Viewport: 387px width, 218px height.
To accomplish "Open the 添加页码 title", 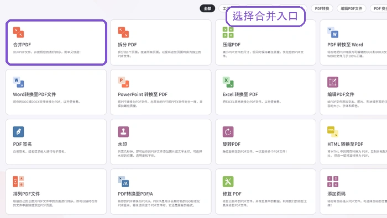I will [336, 194].
